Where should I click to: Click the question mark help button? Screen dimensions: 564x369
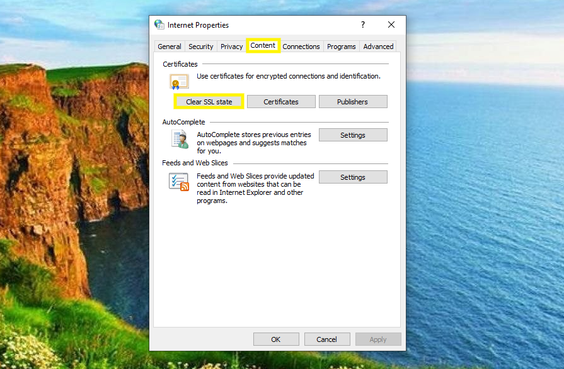tap(363, 25)
